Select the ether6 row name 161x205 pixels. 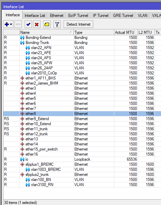30,104
